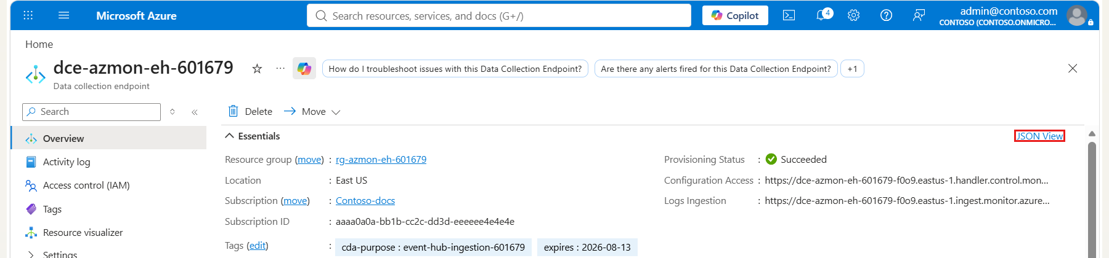Focus the sidebar Search field

coord(91,112)
